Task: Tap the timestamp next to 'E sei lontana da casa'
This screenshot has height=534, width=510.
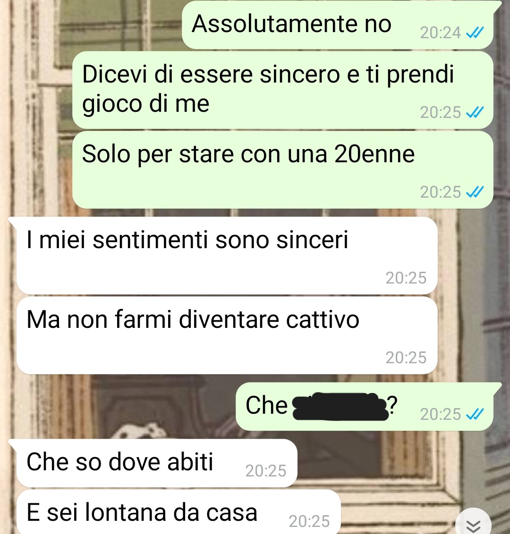Action: [x=309, y=521]
